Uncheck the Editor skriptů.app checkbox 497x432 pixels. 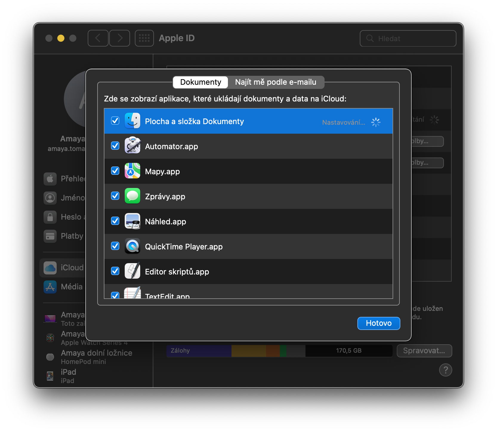tap(115, 271)
